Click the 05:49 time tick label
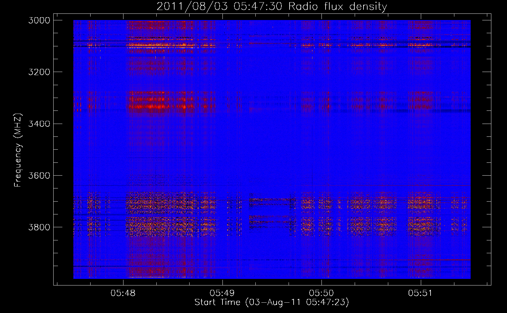Image resolution: width=507 pixels, height=313 pixels. coord(222,293)
